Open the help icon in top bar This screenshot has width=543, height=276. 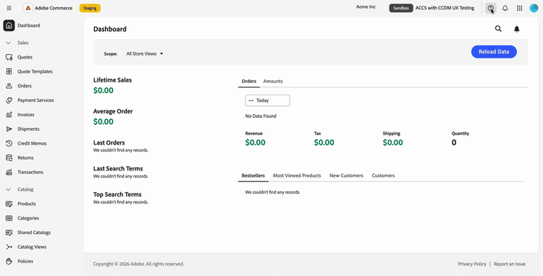coord(490,8)
